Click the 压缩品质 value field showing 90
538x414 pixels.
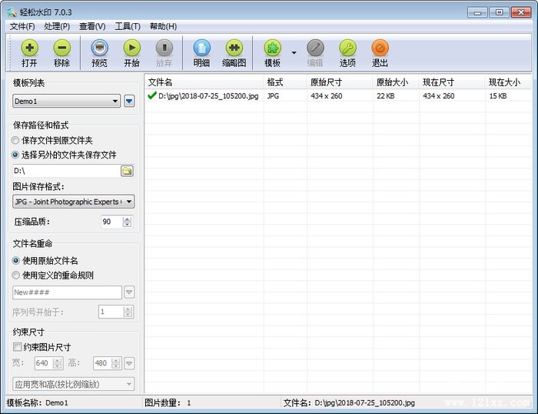pyautogui.click(x=112, y=222)
